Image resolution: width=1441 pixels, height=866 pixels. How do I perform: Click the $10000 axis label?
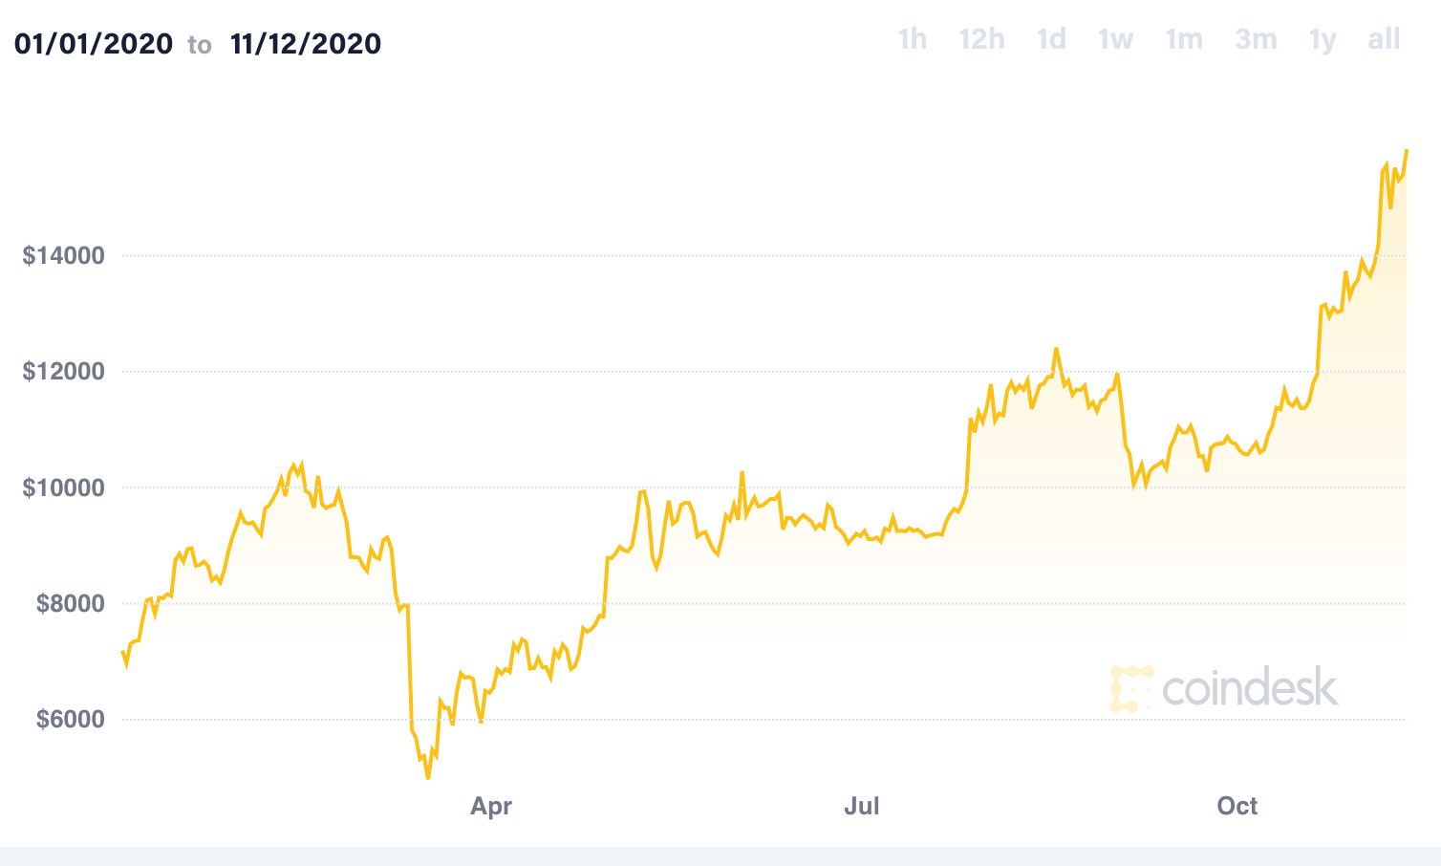tap(63, 487)
